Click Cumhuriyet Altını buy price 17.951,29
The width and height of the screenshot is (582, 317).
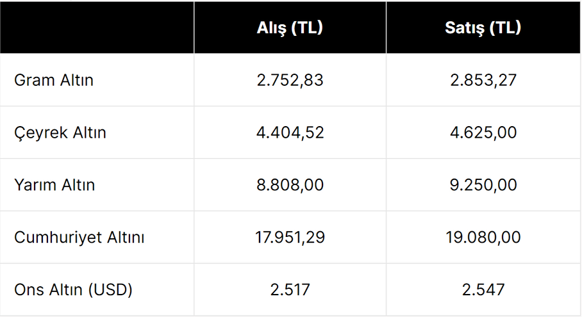(x=290, y=238)
